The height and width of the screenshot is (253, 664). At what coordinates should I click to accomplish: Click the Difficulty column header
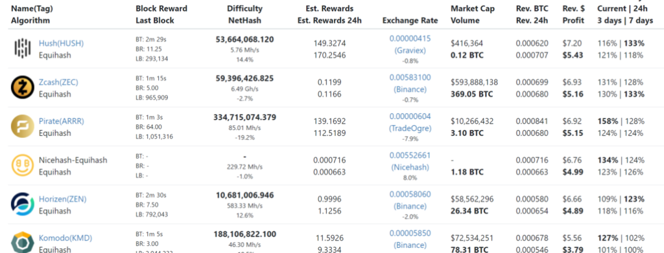pyautogui.click(x=244, y=8)
